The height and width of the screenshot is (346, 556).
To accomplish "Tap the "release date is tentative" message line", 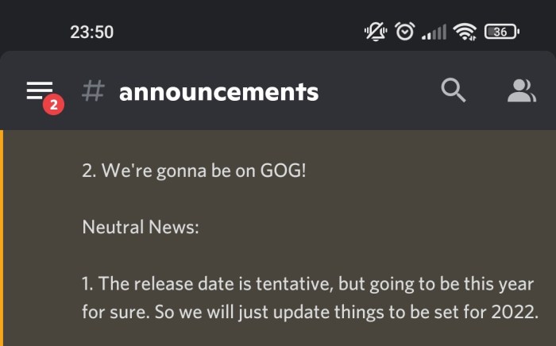I will tap(307, 284).
